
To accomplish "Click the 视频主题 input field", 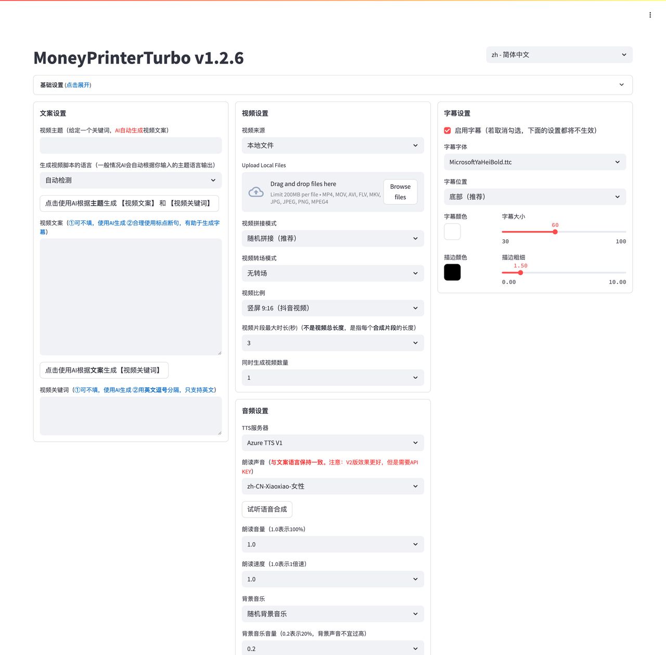I will 131,146.
